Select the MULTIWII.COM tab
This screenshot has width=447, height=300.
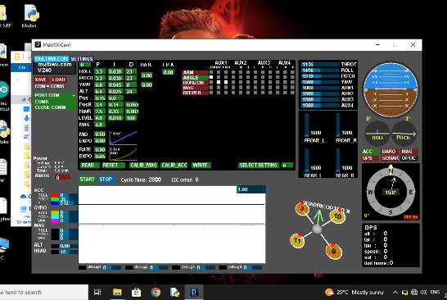click(x=52, y=59)
